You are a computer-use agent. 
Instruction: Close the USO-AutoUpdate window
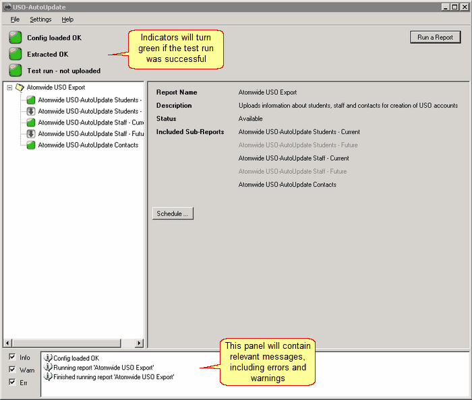point(465,7)
